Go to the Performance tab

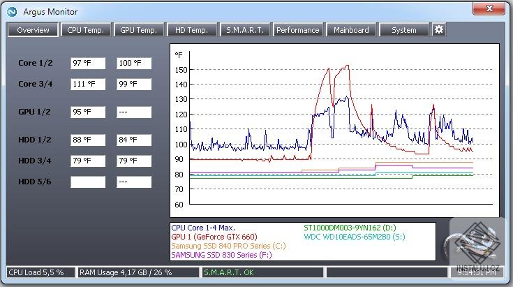[x=298, y=30]
